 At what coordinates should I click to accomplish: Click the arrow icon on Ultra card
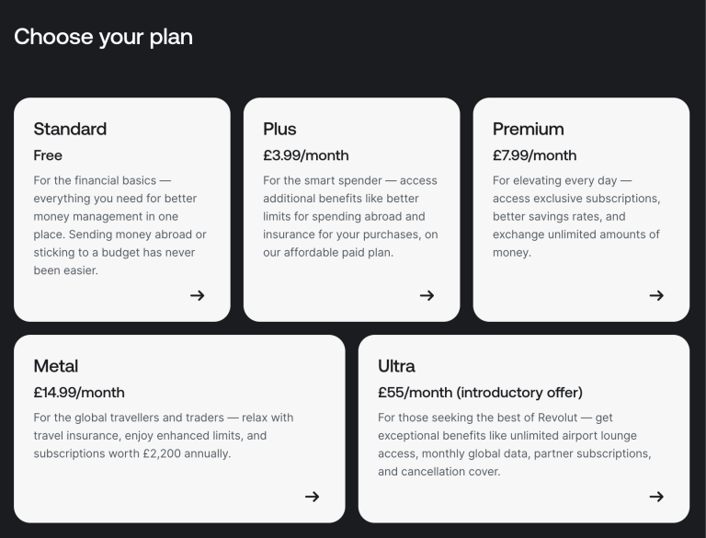point(656,497)
